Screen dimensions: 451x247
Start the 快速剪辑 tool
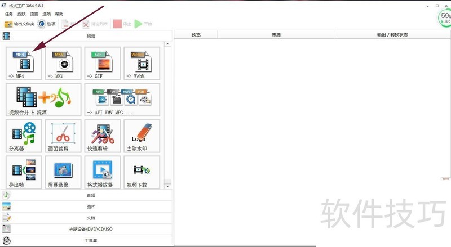(103, 136)
